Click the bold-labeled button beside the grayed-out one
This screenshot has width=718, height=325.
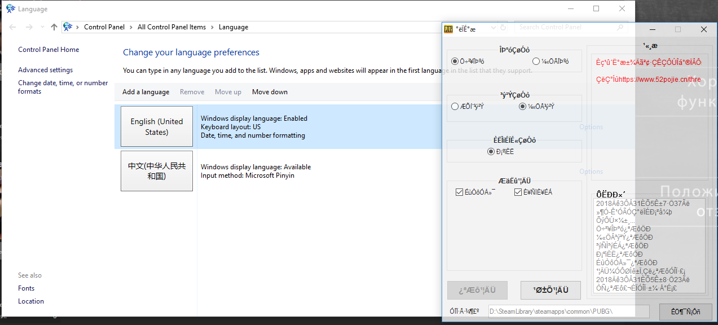(x=550, y=291)
